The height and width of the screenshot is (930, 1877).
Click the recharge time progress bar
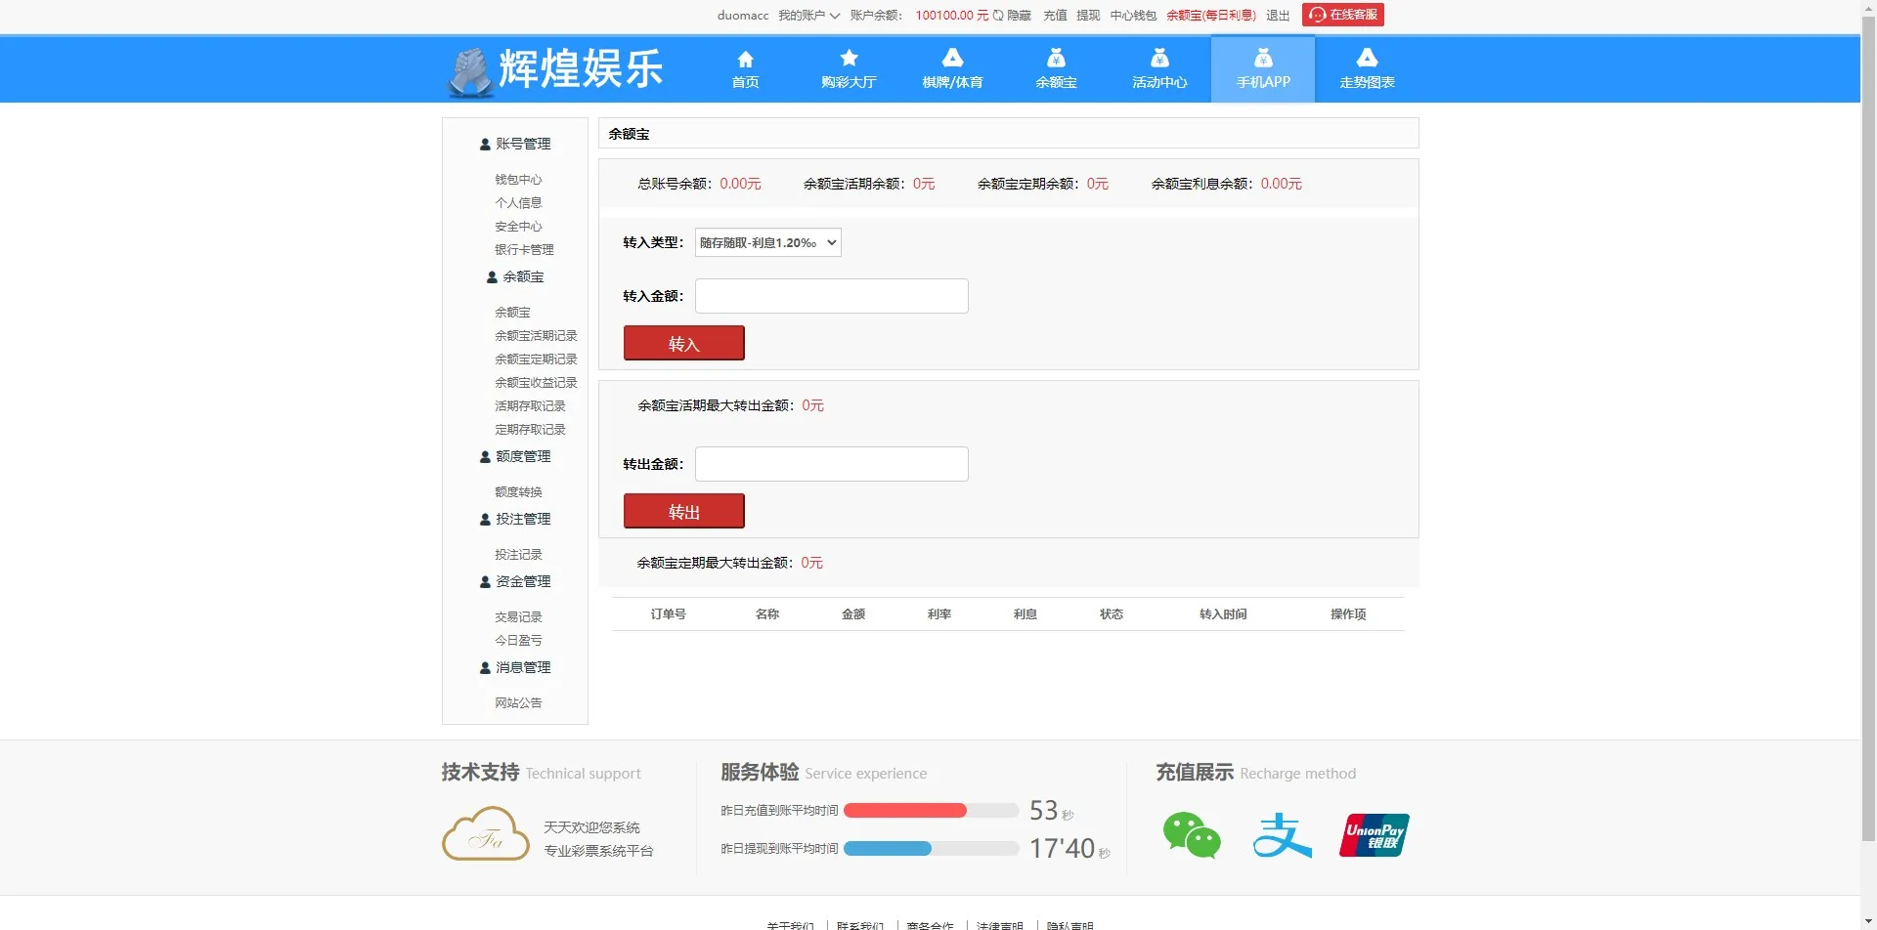click(930, 810)
